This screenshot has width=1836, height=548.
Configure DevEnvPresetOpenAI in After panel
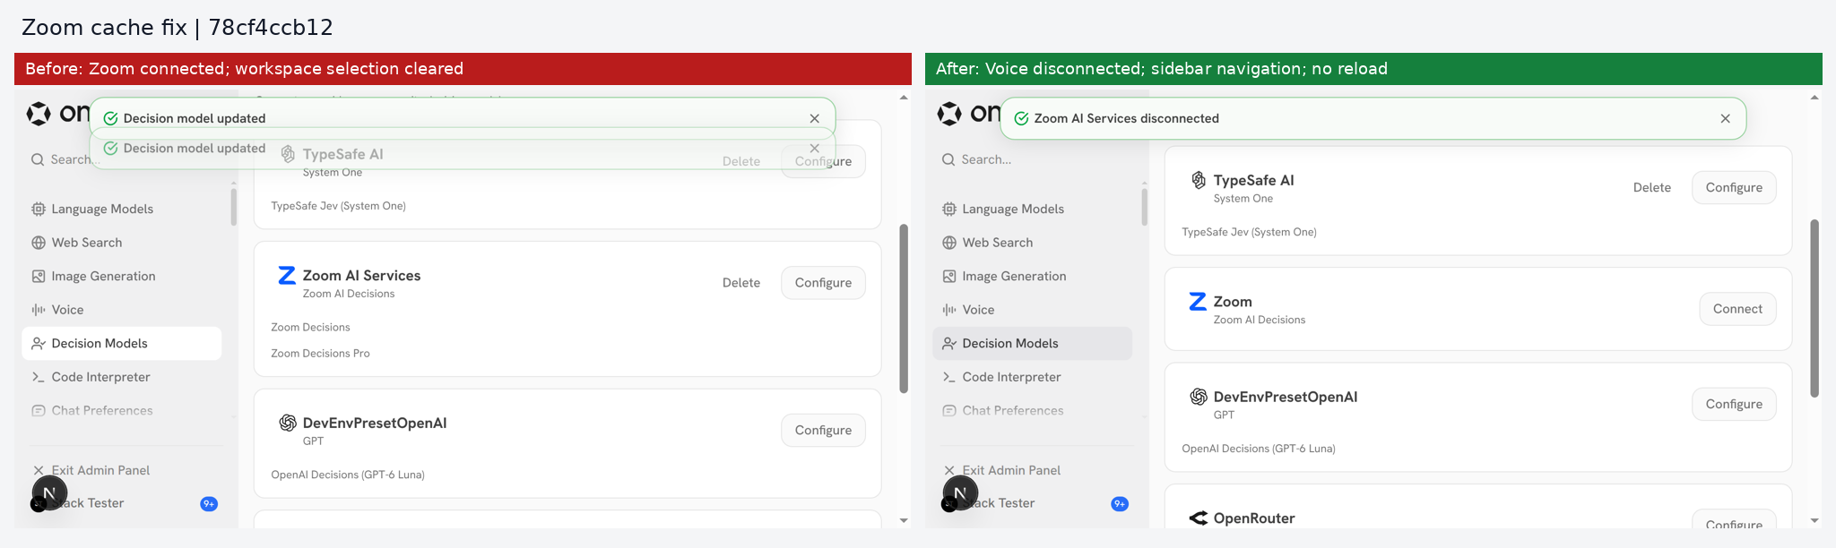point(1734,404)
